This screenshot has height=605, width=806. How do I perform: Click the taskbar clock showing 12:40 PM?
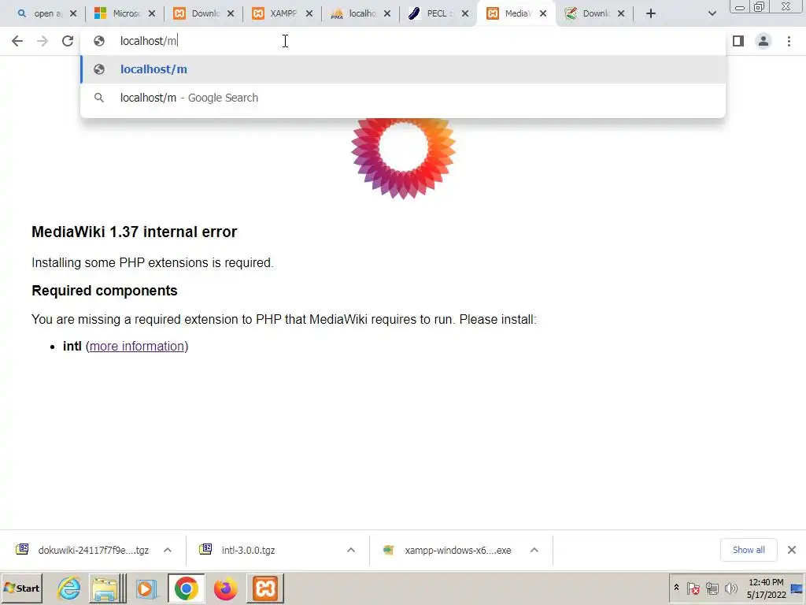[x=766, y=588]
